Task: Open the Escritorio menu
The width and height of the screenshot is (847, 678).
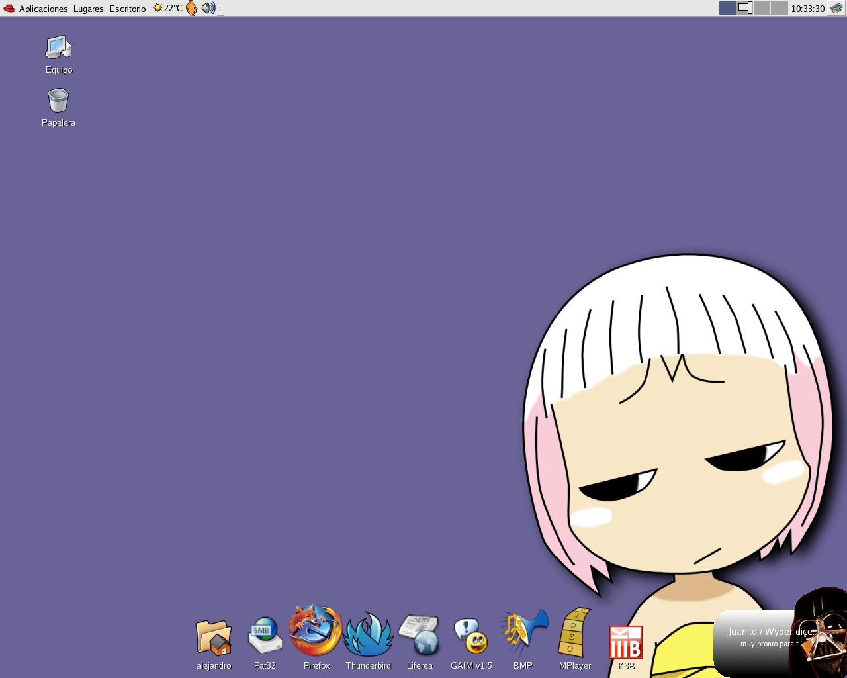Action: (x=127, y=9)
